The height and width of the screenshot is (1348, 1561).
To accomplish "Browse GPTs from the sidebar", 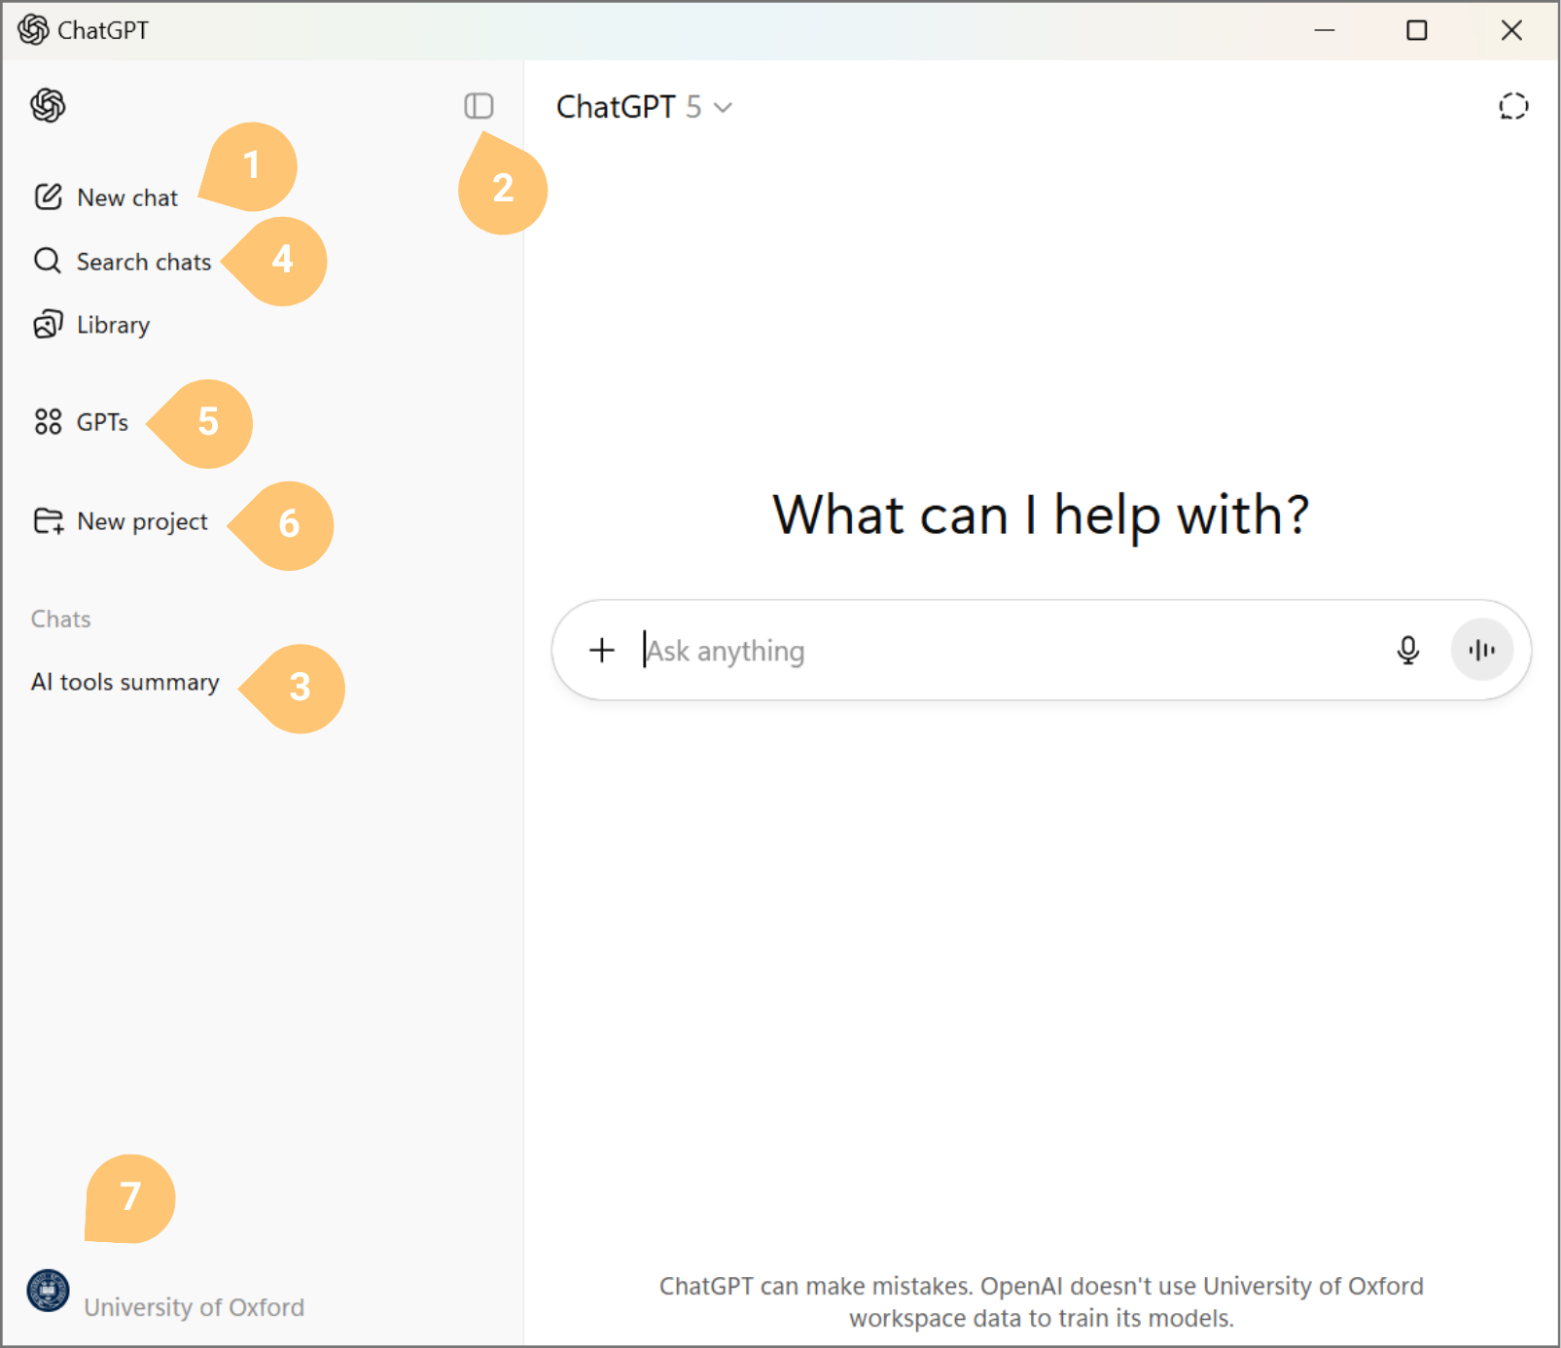I will (82, 422).
